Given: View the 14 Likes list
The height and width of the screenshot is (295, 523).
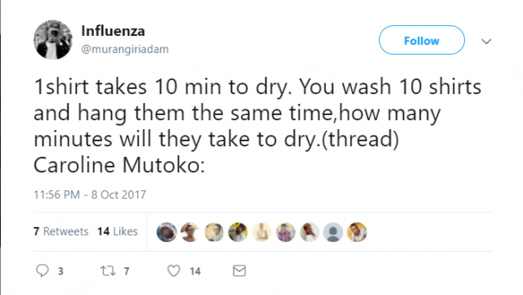Looking at the screenshot, I should coord(118,231).
